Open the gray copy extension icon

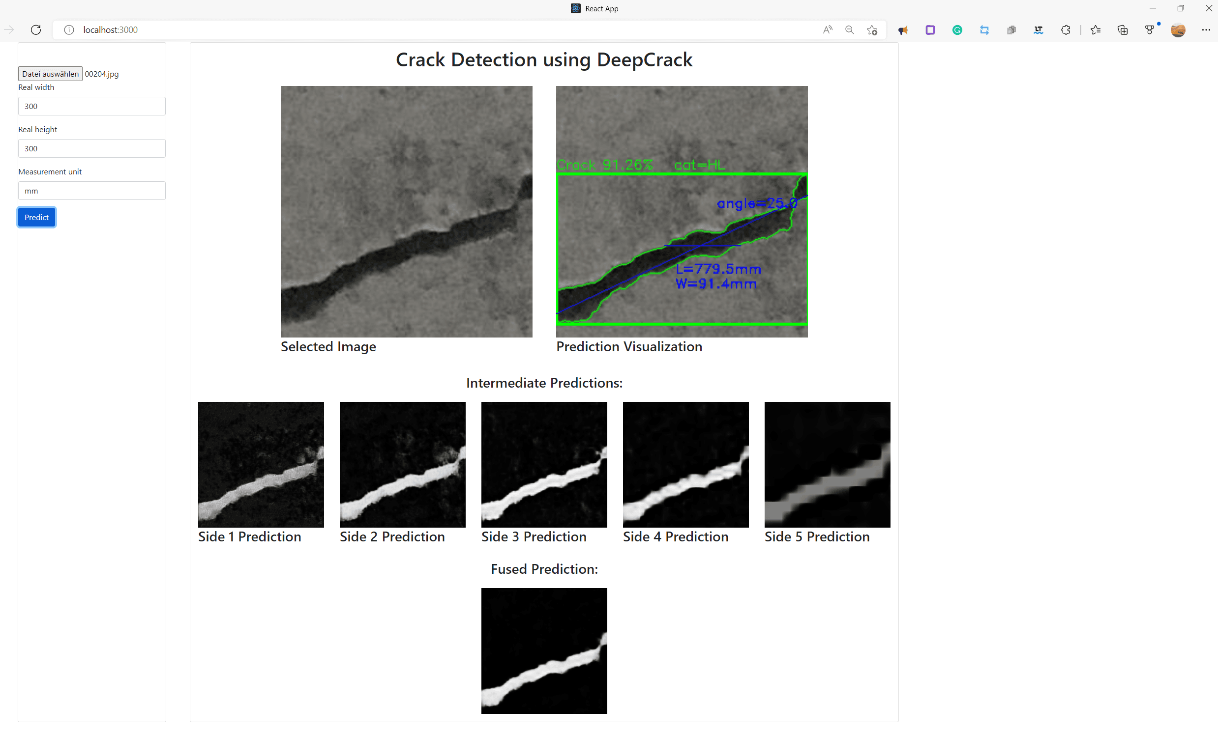1011,30
